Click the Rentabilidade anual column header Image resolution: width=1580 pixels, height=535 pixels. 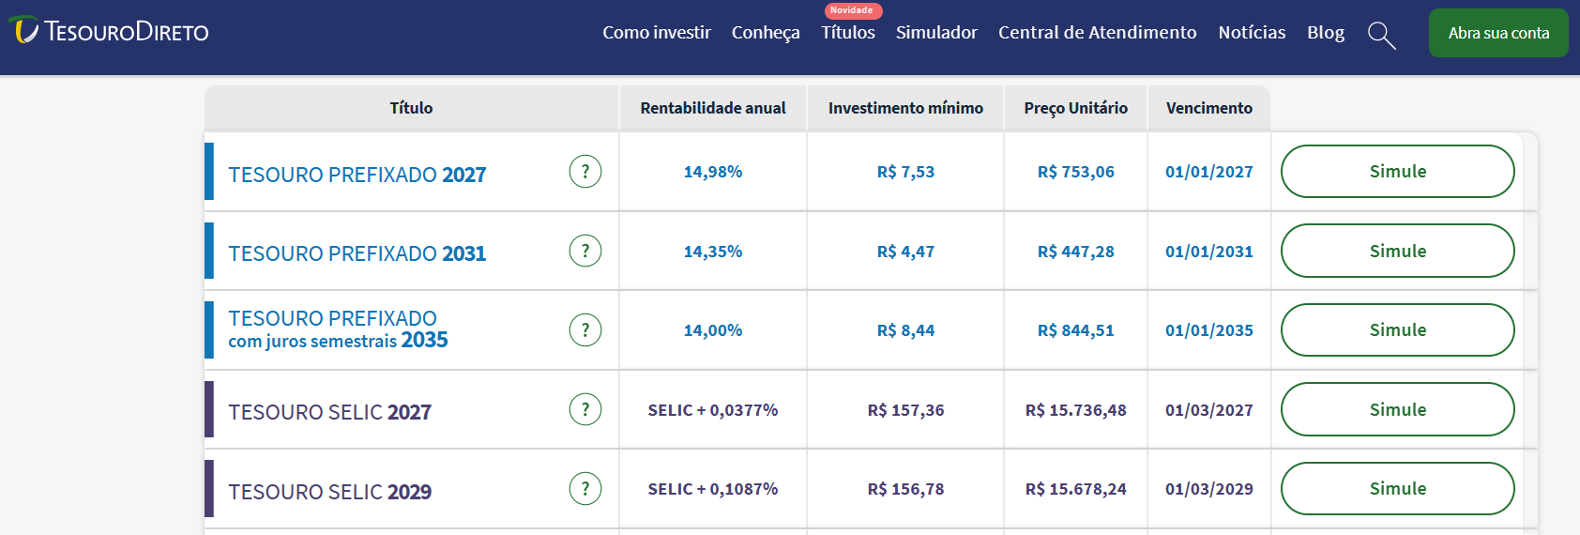tap(713, 108)
